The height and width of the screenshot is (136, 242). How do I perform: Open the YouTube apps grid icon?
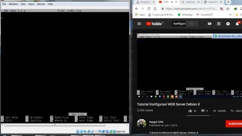tap(219, 23)
